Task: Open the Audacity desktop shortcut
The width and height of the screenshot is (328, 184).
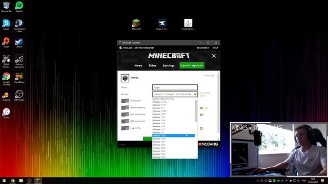Action: tap(6, 96)
